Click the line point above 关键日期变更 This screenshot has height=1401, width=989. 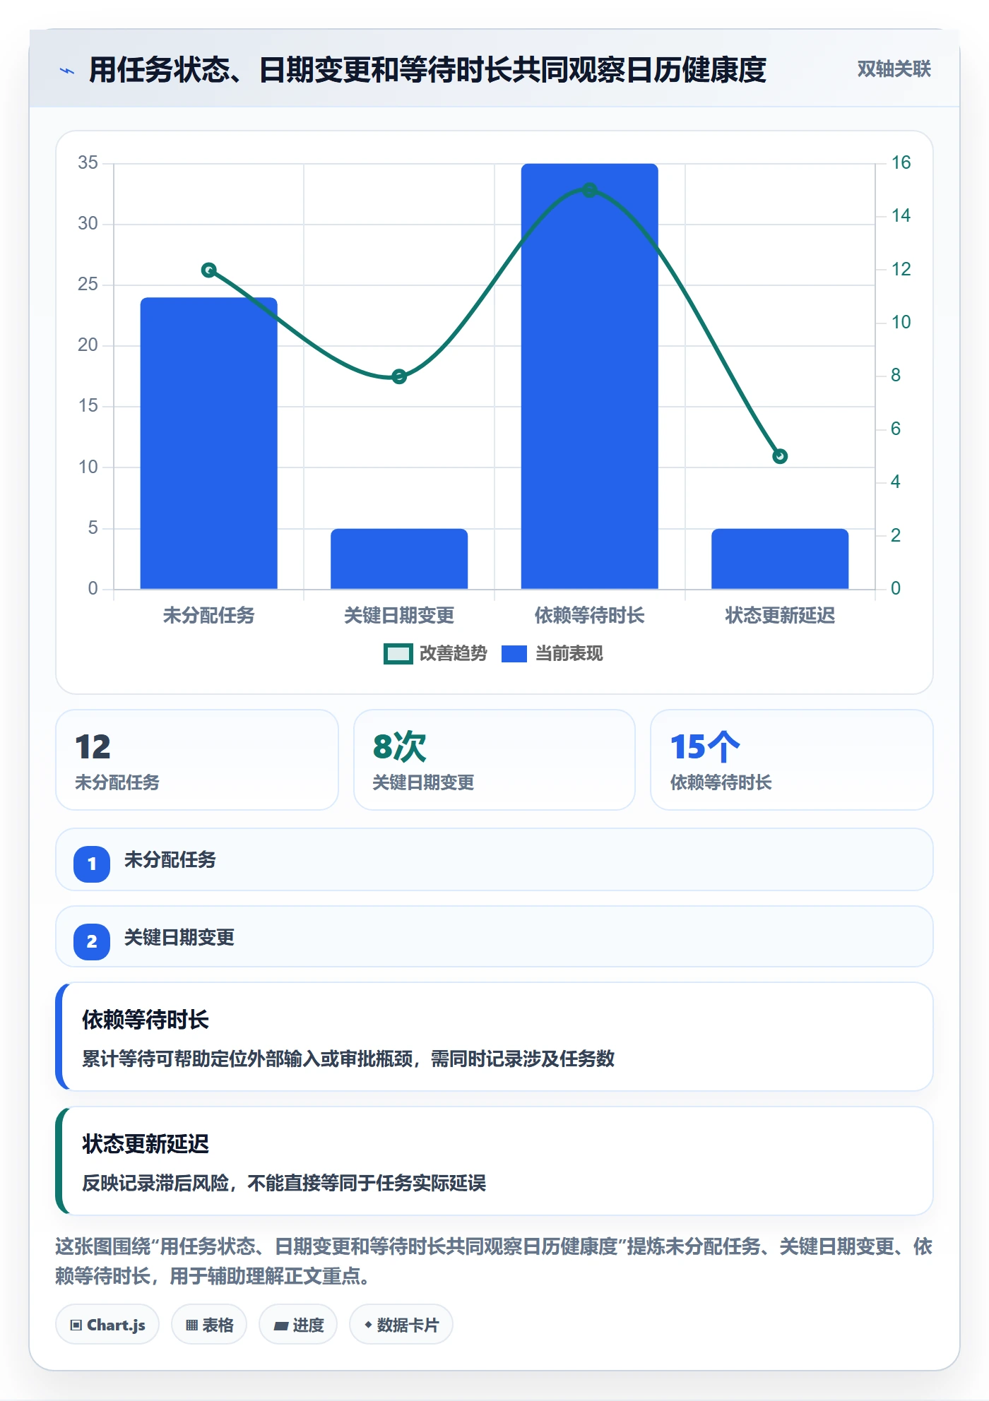[399, 376]
